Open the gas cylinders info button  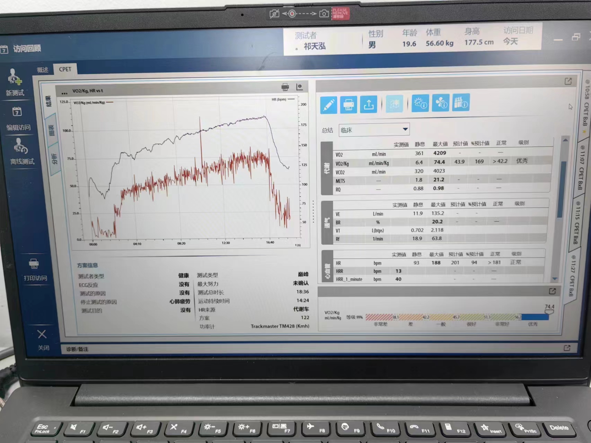click(x=461, y=103)
